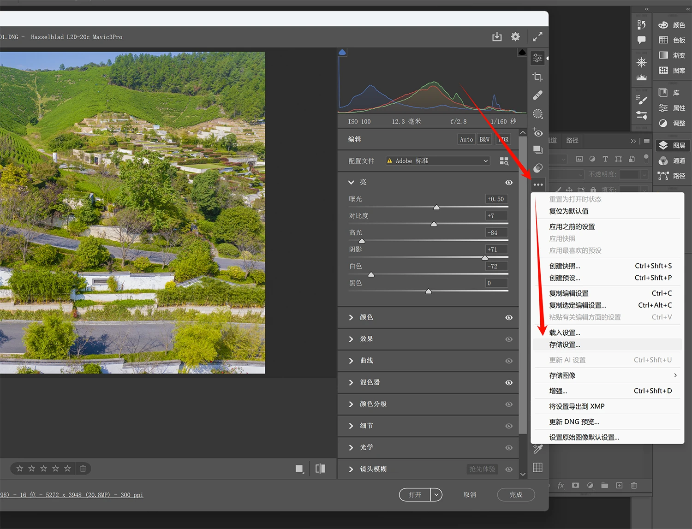Toggle visibility of the 混色器 panel
Viewport: 692px width, 529px height.
coord(509,383)
